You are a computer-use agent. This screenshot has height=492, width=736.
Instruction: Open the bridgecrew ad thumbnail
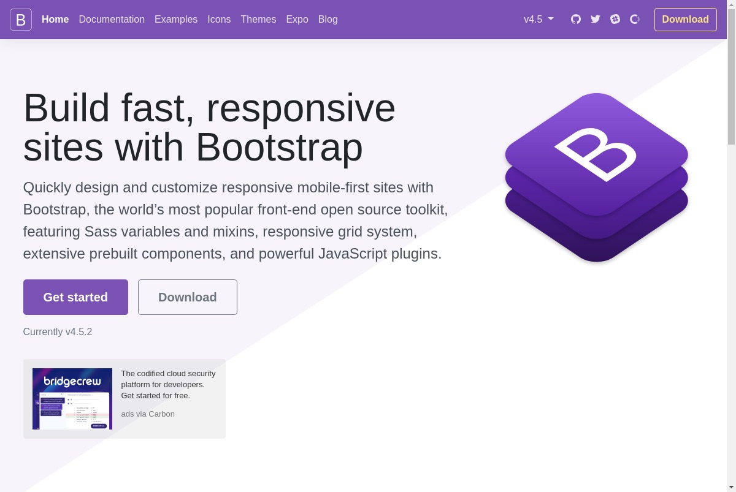72,399
